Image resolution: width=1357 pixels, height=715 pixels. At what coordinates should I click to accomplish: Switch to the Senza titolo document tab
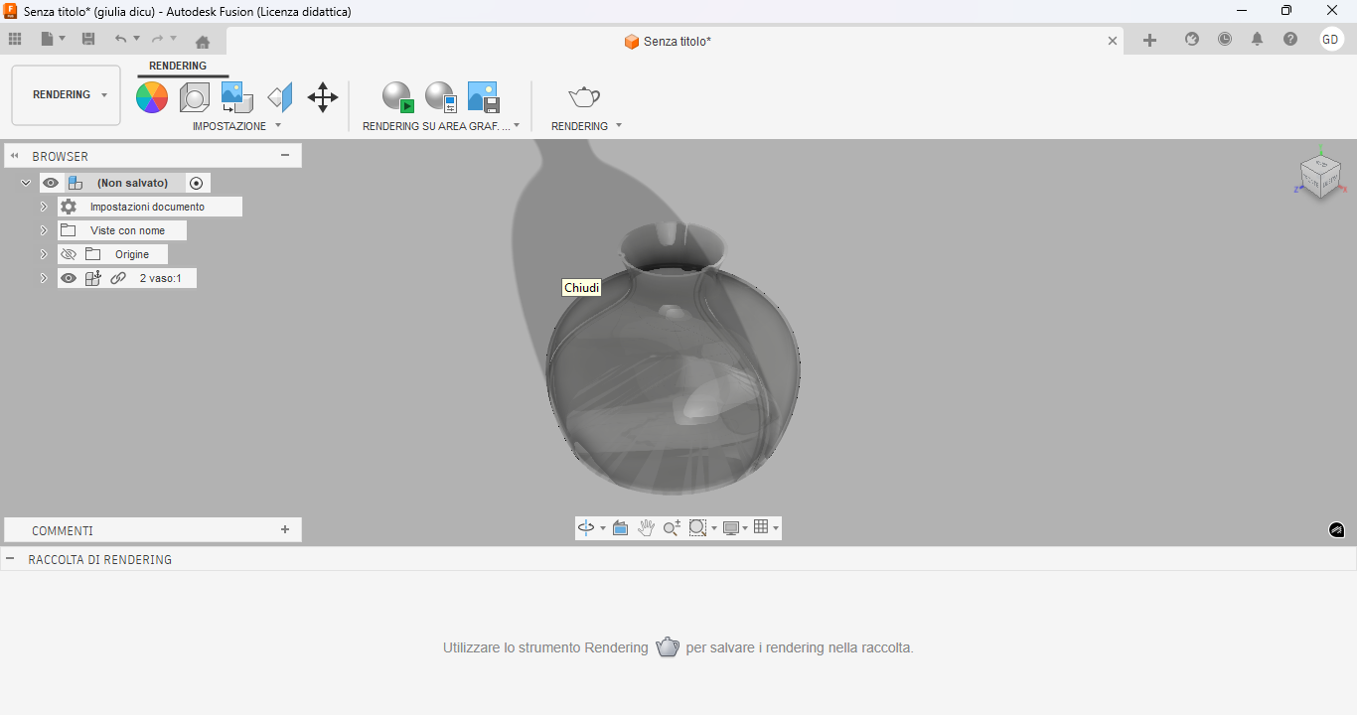click(x=668, y=42)
